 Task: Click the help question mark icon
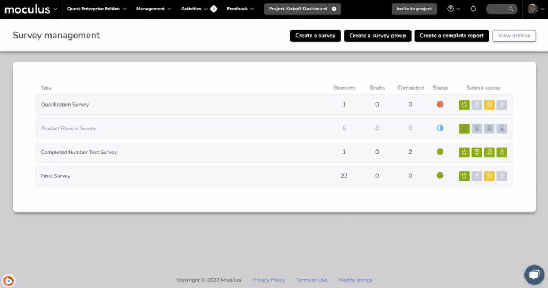450,9
